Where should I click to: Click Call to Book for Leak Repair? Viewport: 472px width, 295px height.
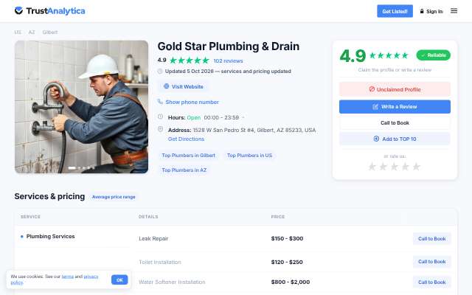click(x=431, y=239)
